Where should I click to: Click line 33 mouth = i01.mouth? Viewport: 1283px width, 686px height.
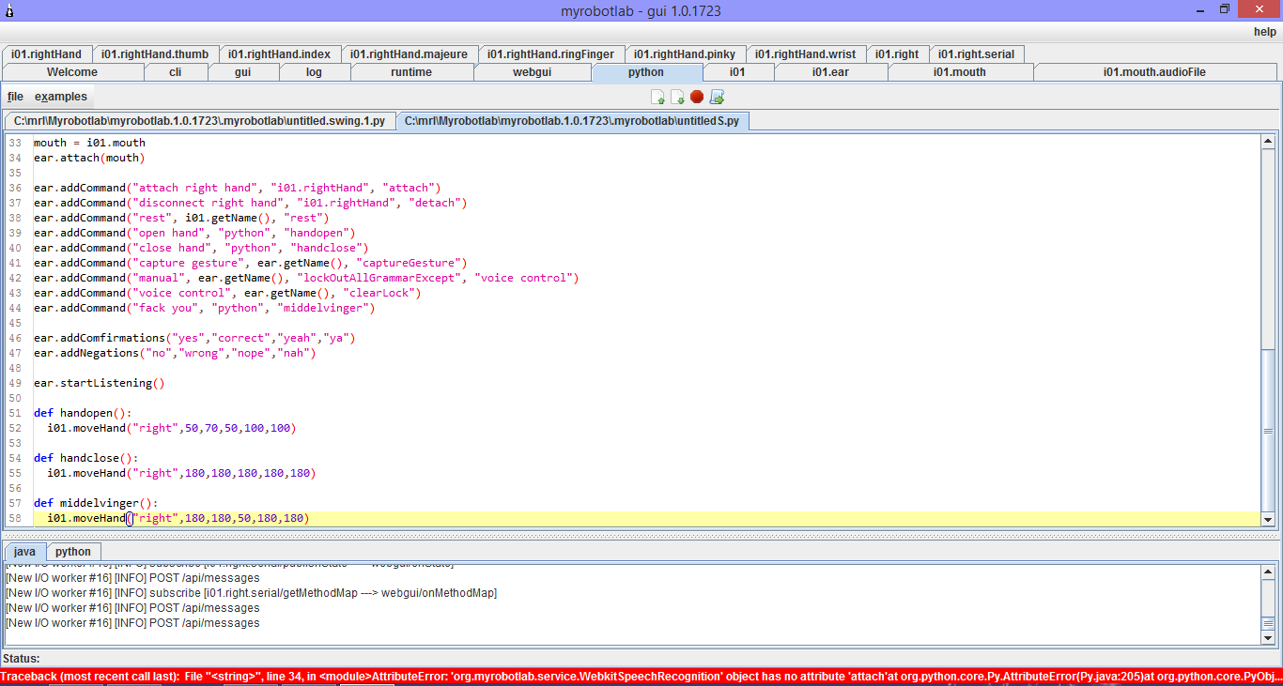89,143
